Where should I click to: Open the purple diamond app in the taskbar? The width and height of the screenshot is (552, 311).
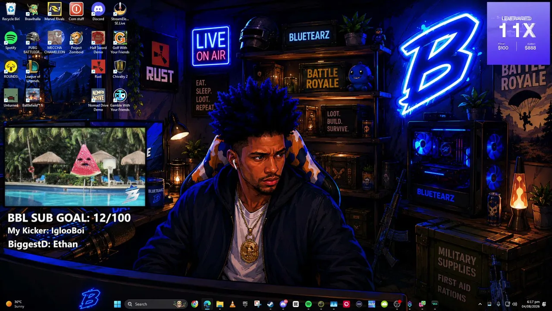[x=409, y=304]
